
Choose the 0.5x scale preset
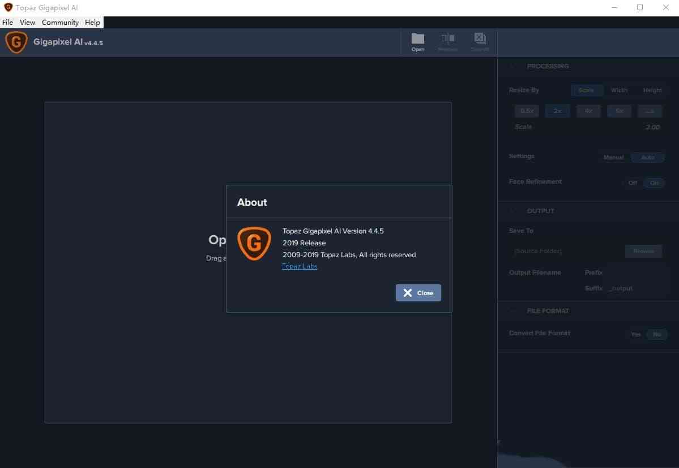pyautogui.click(x=527, y=111)
